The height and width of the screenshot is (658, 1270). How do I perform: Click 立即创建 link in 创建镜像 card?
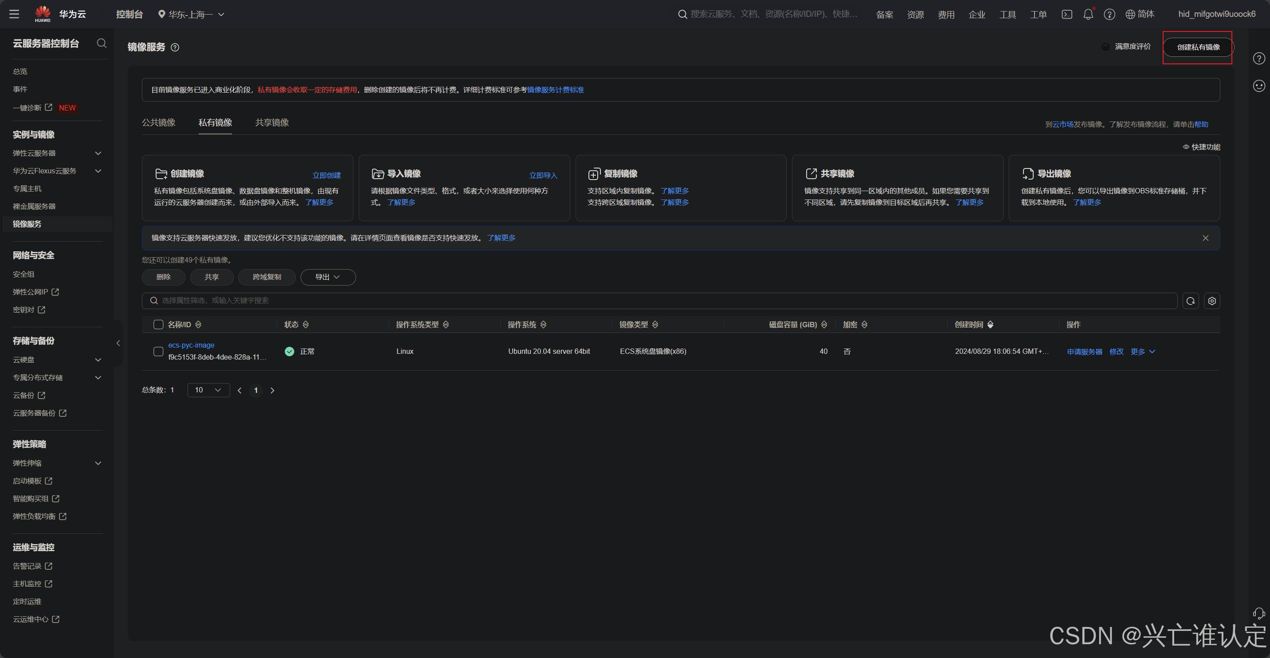326,176
